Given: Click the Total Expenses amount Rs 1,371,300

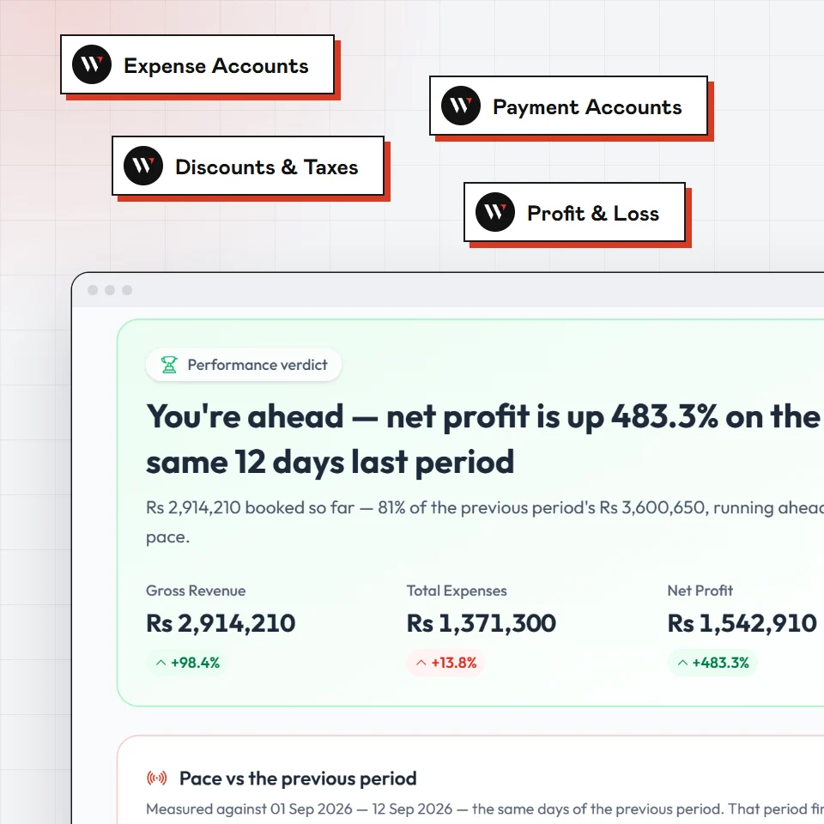Looking at the screenshot, I should (482, 623).
